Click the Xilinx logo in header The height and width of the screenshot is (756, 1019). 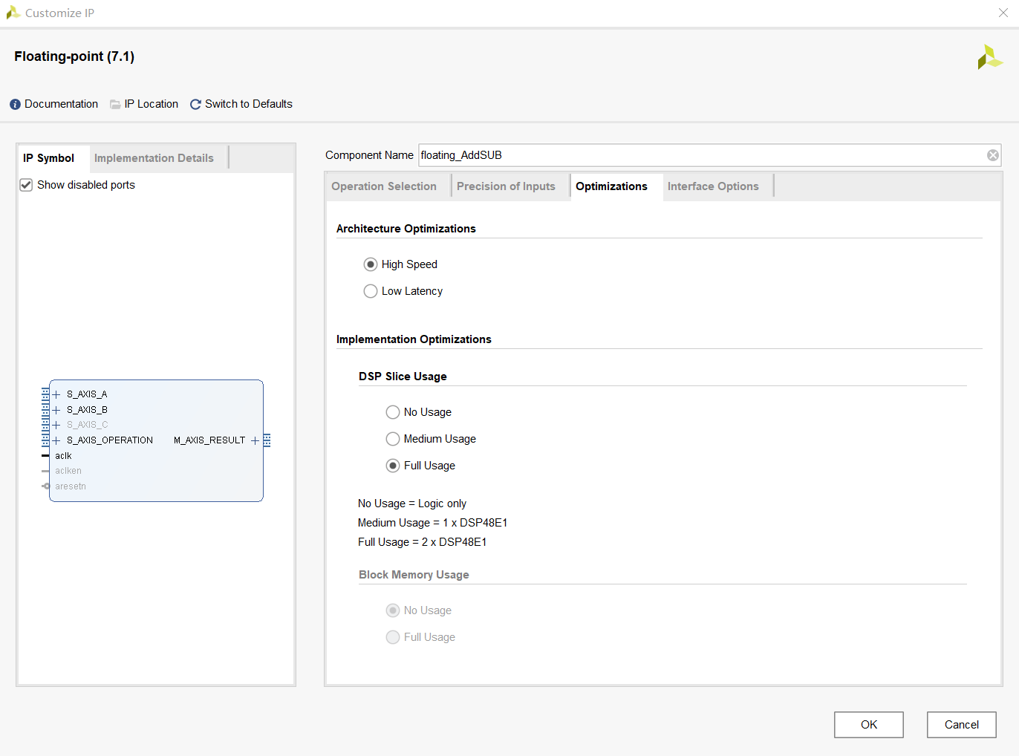989,57
